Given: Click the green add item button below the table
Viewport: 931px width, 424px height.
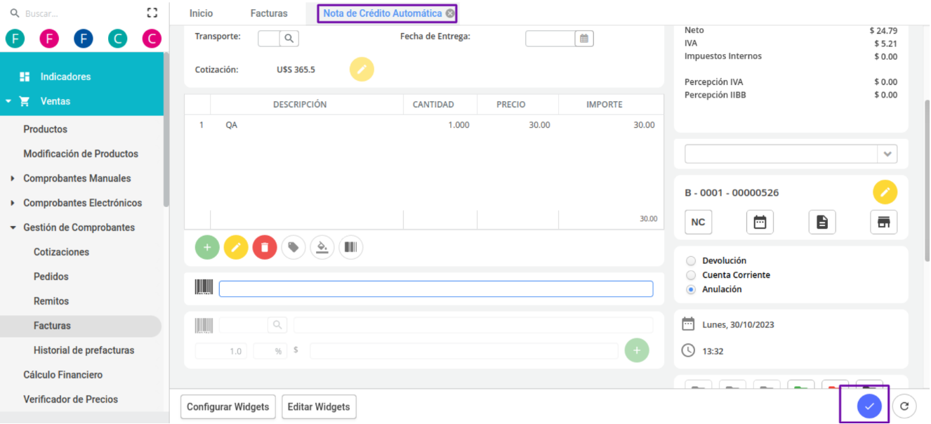Looking at the screenshot, I should pyautogui.click(x=207, y=247).
